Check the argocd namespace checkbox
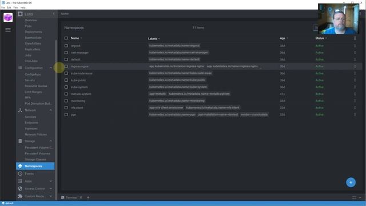Viewport: 366px width, 206px height. pos(66,46)
